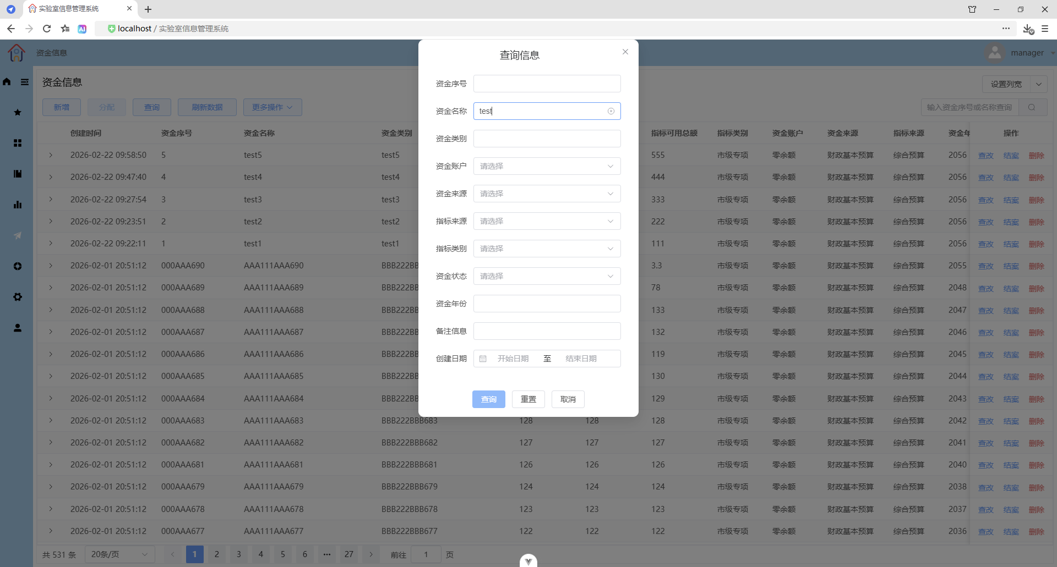Click the 设置列宽 button

coord(1006,84)
